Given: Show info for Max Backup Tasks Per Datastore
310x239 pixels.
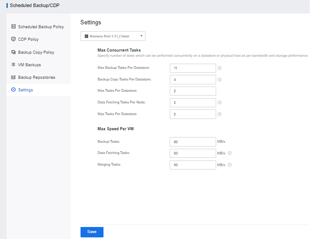Looking at the screenshot, I should pos(220,68).
